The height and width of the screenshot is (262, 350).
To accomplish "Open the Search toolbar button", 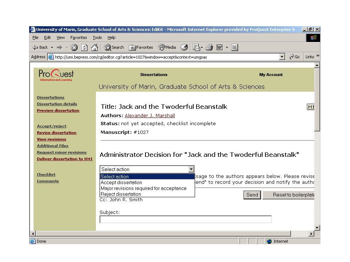I will 114,47.
